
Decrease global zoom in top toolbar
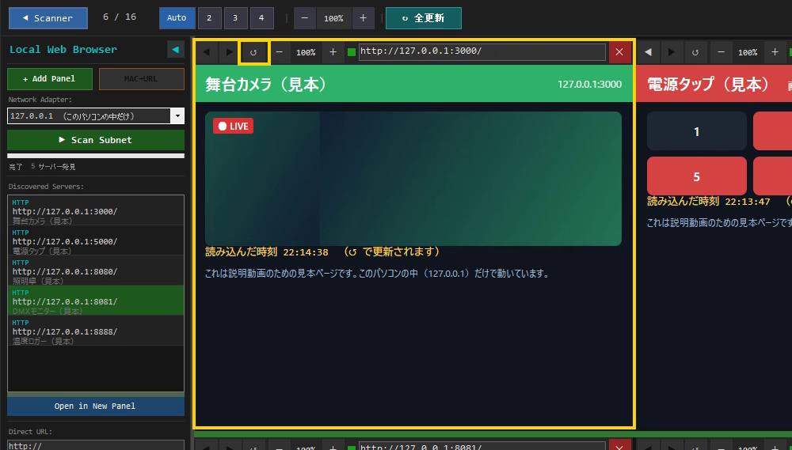tap(305, 17)
